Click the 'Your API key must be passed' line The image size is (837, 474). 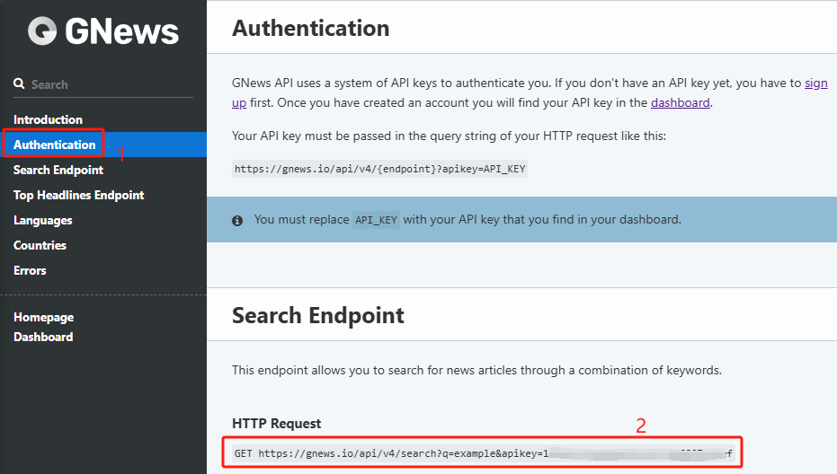[449, 136]
